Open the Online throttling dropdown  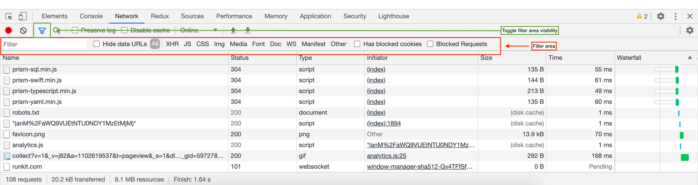pos(199,30)
